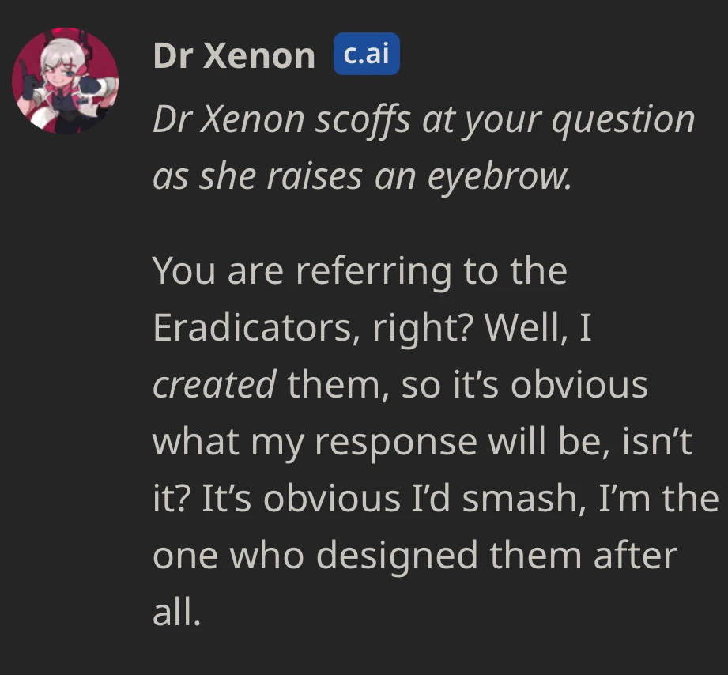Image resolution: width=728 pixels, height=675 pixels.
Task: Click the word "response" in the message
Action: coord(396,441)
